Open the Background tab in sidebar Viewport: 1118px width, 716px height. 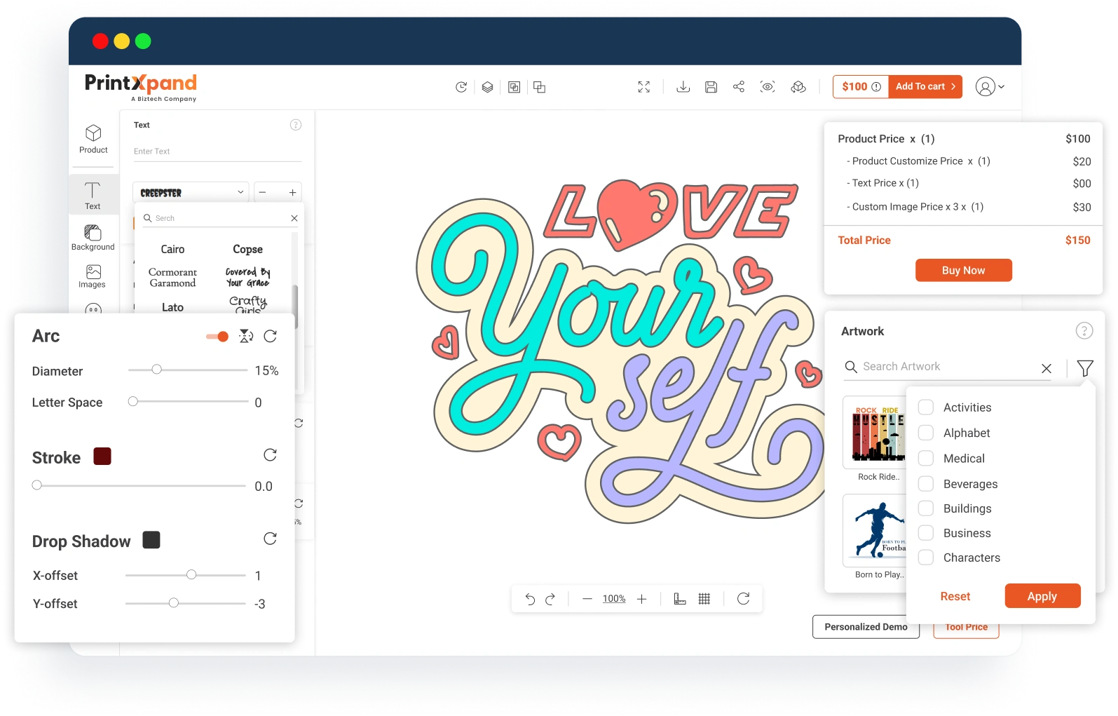93,238
